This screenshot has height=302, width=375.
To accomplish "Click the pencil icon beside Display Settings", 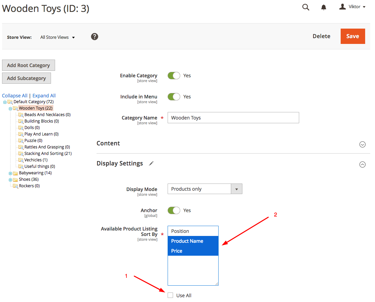I will point(151,163).
